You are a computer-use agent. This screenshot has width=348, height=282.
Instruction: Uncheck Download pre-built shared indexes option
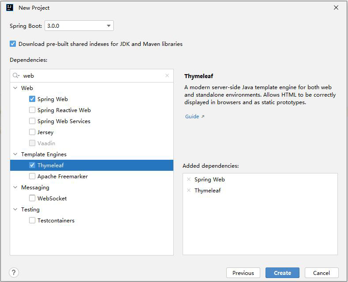pyautogui.click(x=13, y=44)
